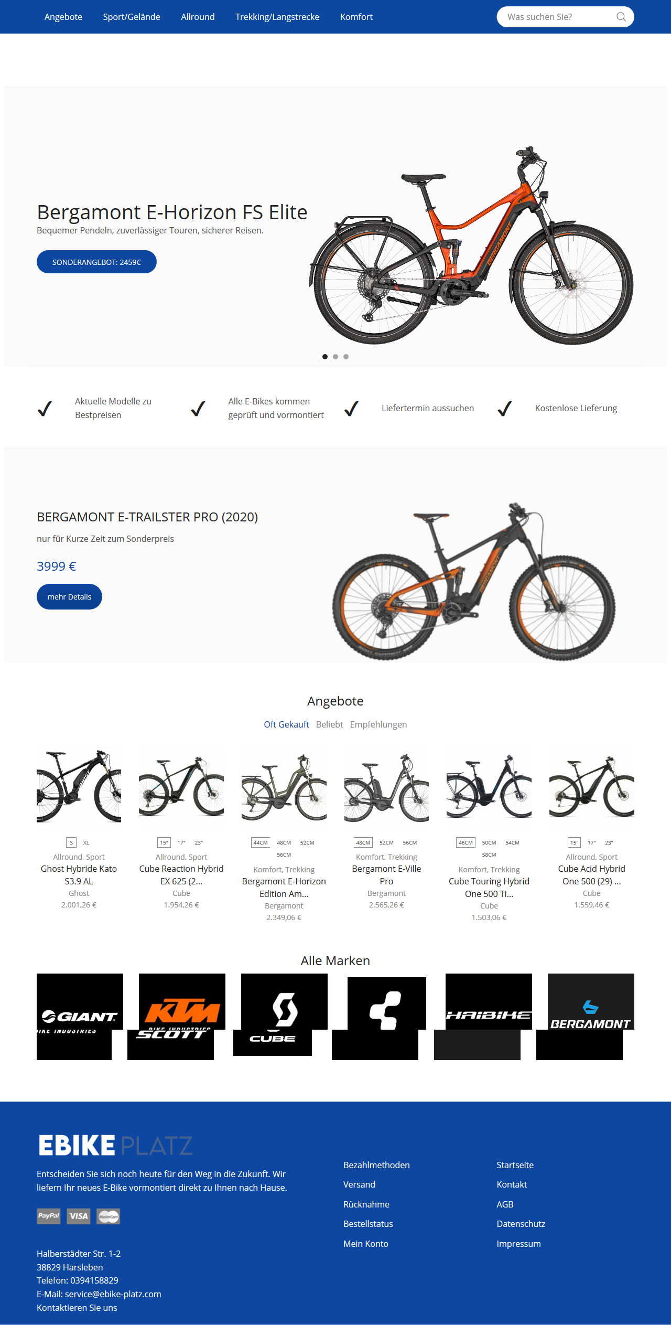Switch to the Empfehlungen tab
Viewport: 671px width, 1325px height.
pos(378,724)
